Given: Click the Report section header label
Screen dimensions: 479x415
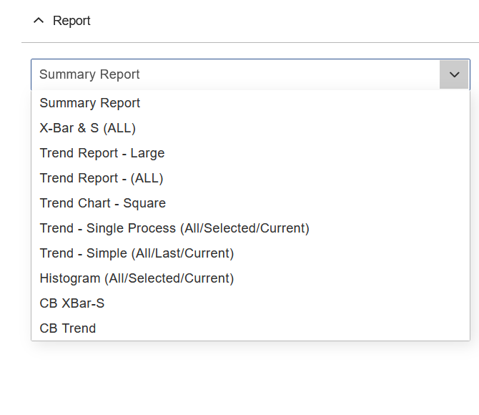Looking at the screenshot, I should point(71,21).
